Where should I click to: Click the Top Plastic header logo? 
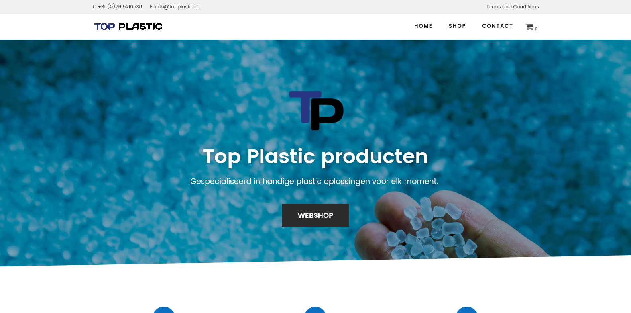(128, 27)
